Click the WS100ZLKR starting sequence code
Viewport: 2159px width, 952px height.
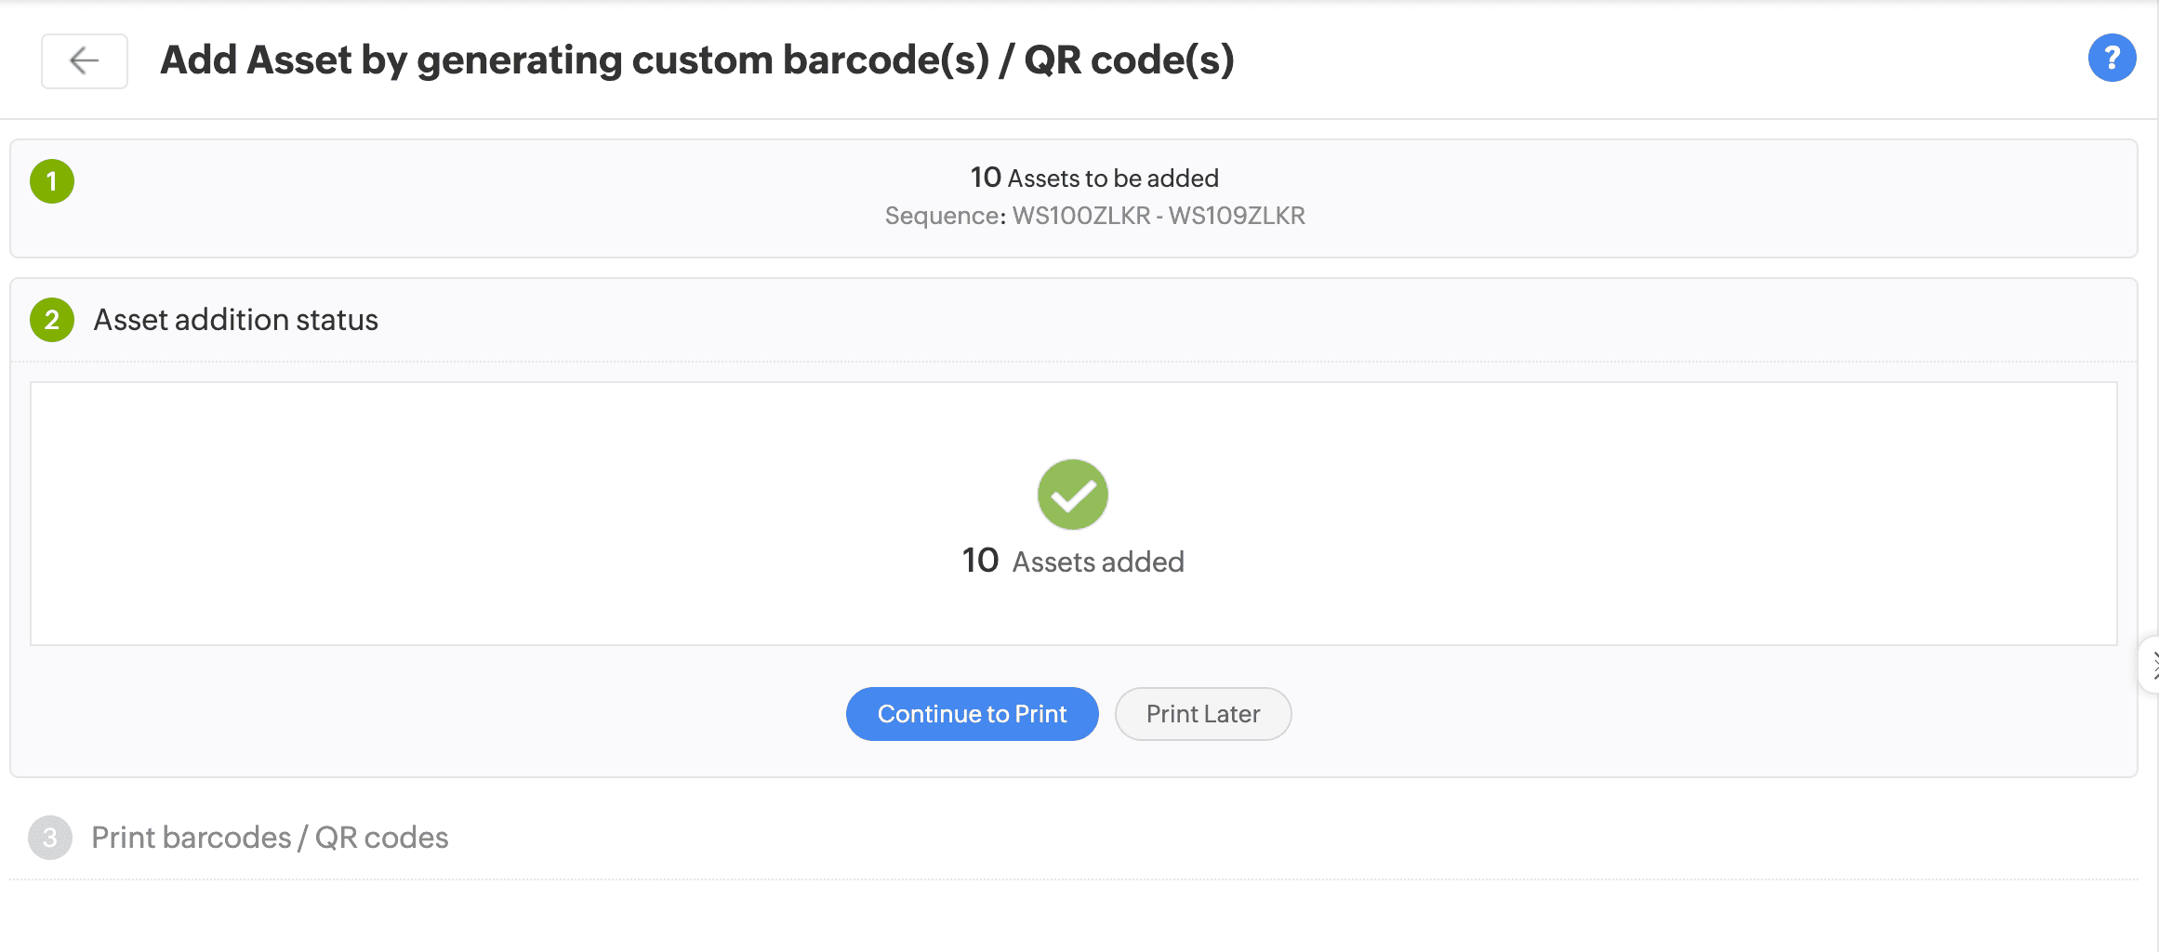click(x=1081, y=216)
